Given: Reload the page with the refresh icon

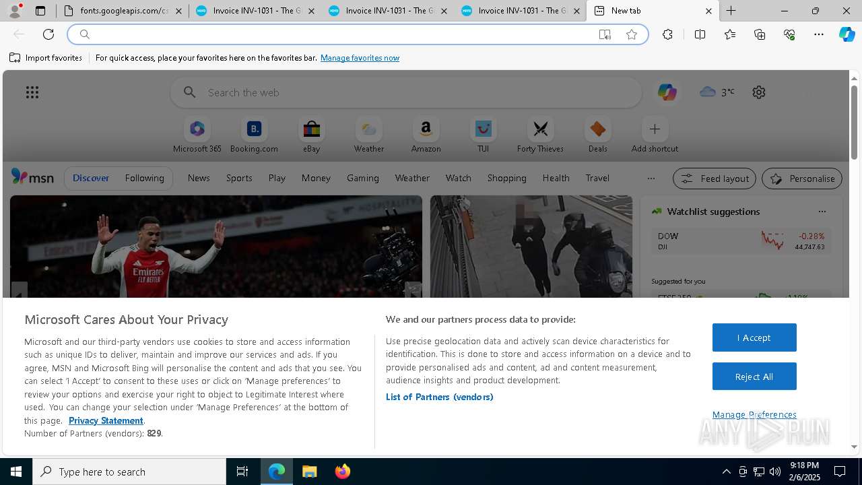Looking at the screenshot, I should [x=48, y=34].
